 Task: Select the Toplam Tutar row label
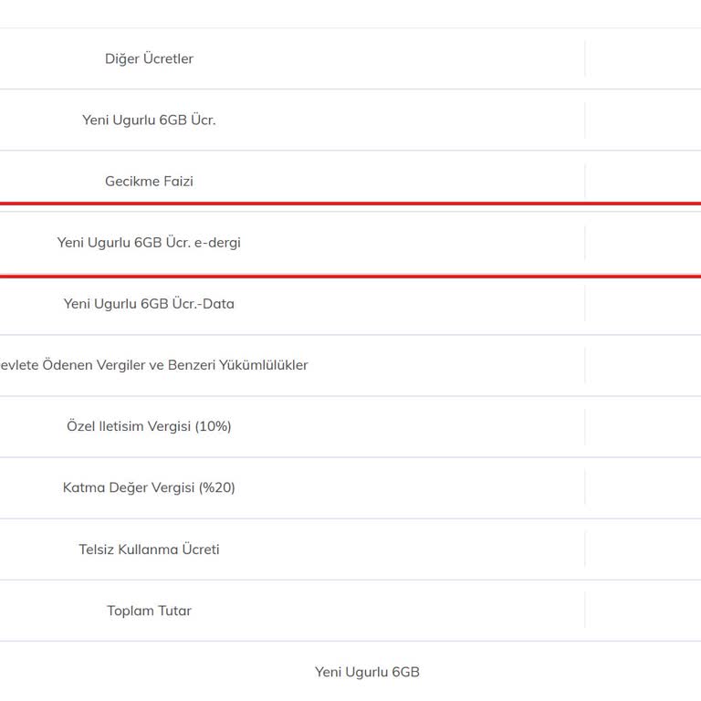[x=149, y=611]
